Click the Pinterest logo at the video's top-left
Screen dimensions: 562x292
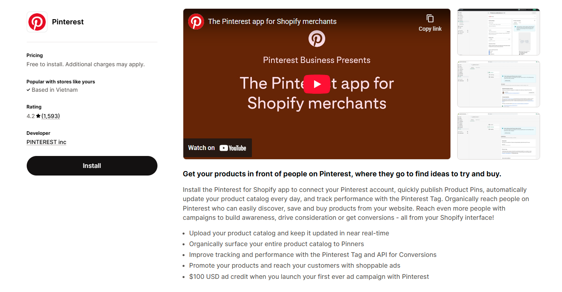click(196, 21)
